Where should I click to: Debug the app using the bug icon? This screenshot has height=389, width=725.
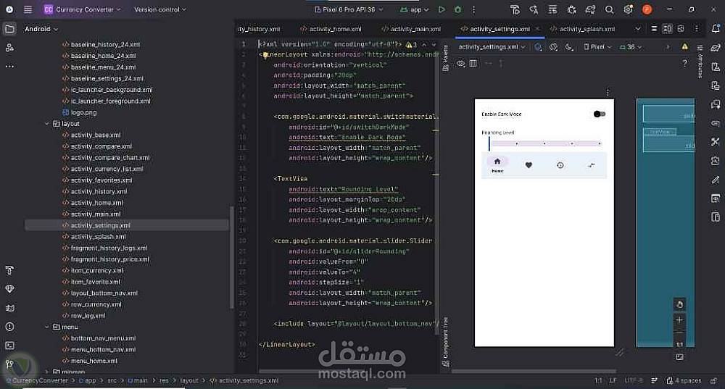click(457, 9)
